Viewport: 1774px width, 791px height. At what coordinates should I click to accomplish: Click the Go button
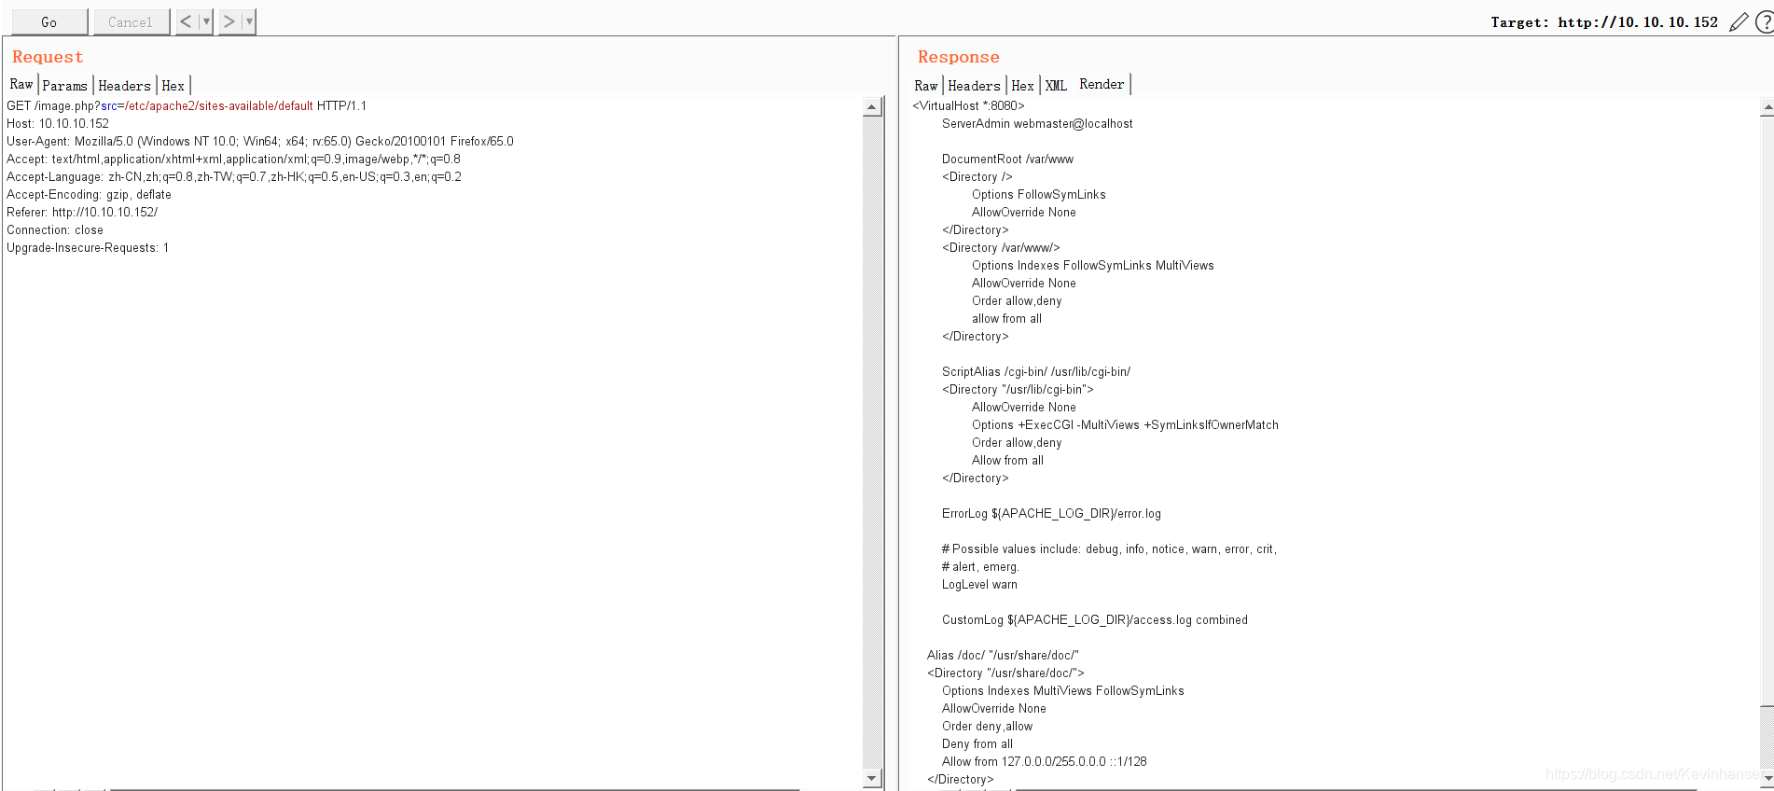[49, 21]
